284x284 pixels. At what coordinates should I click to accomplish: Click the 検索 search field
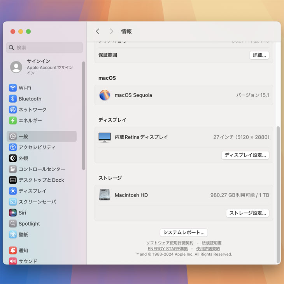click(x=45, y=47)
